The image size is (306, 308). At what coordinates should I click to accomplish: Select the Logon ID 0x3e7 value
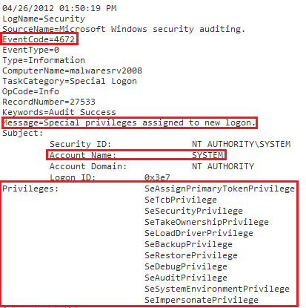[157, 177]
